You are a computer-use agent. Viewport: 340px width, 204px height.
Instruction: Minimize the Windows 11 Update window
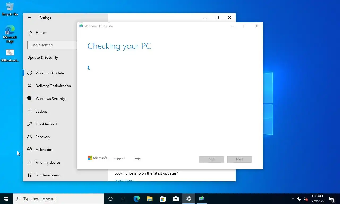coord(233,26)
